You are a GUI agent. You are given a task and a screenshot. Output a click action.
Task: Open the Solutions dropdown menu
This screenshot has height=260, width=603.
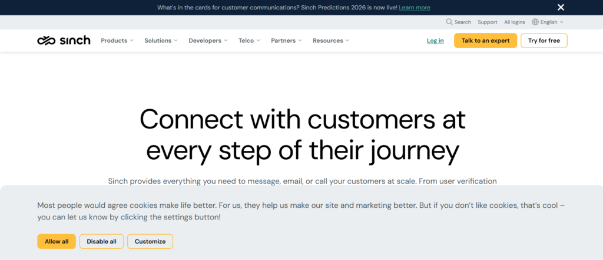pyautogui.click(x=161, y=40)
